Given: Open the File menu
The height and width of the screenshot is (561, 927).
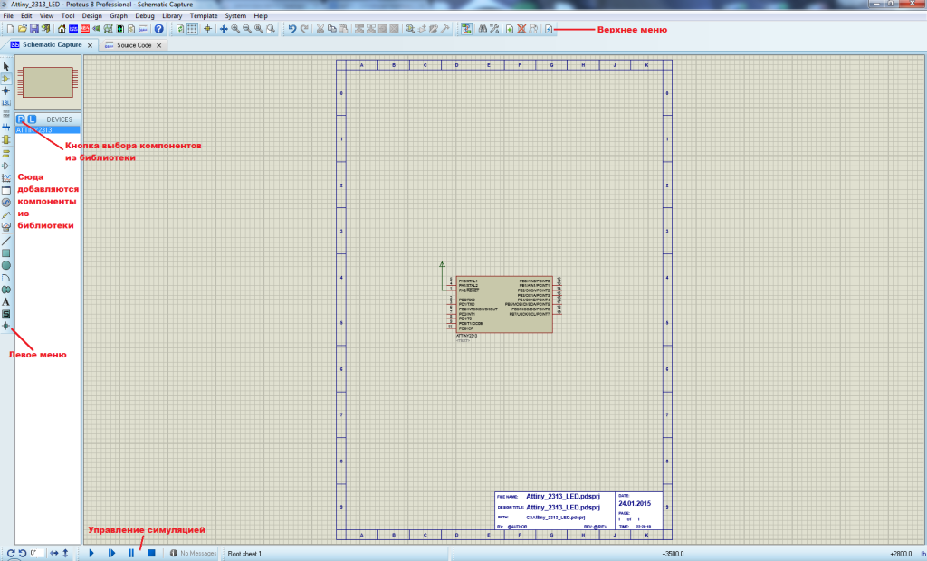Looking at the screenshot, I should (x=8, y=16).
